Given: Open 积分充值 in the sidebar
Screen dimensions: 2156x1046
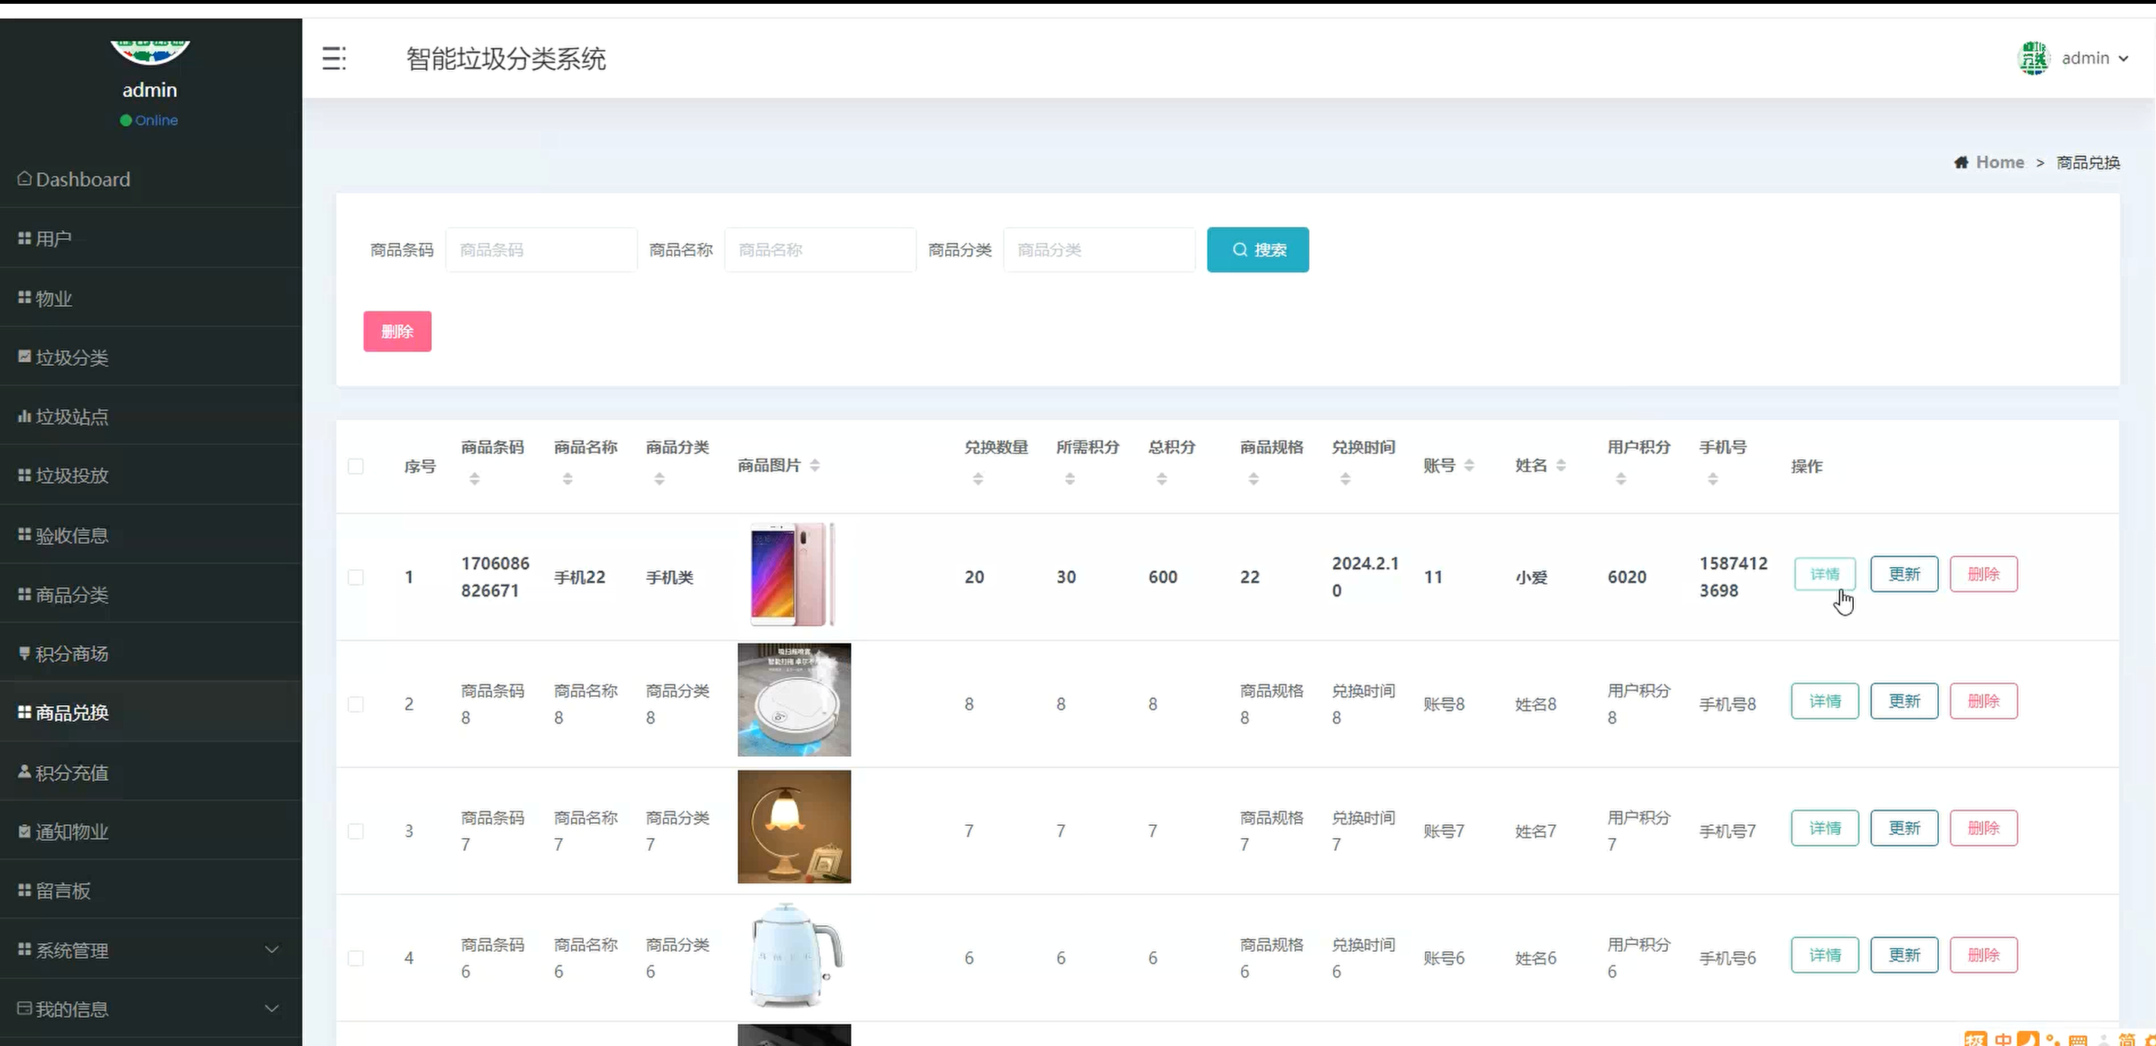Looking at the screenshot, I should pos(150,771).
